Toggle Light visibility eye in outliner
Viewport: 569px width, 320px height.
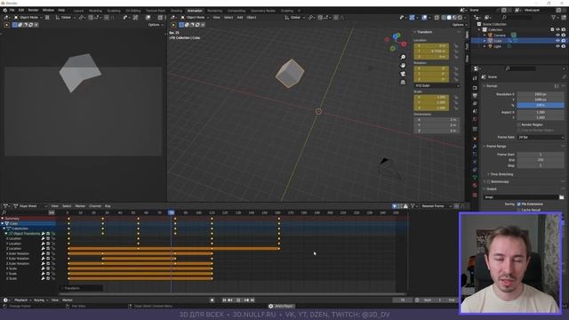pos(557,46)
